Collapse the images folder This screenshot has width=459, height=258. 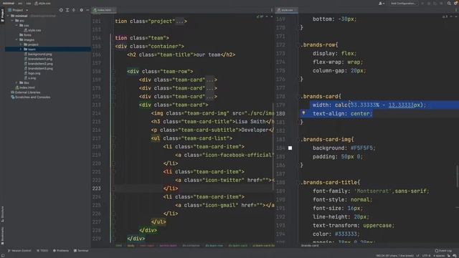(x=16, y=39)
